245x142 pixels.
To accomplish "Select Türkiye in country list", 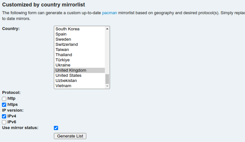I will click(x=63, y=60).
